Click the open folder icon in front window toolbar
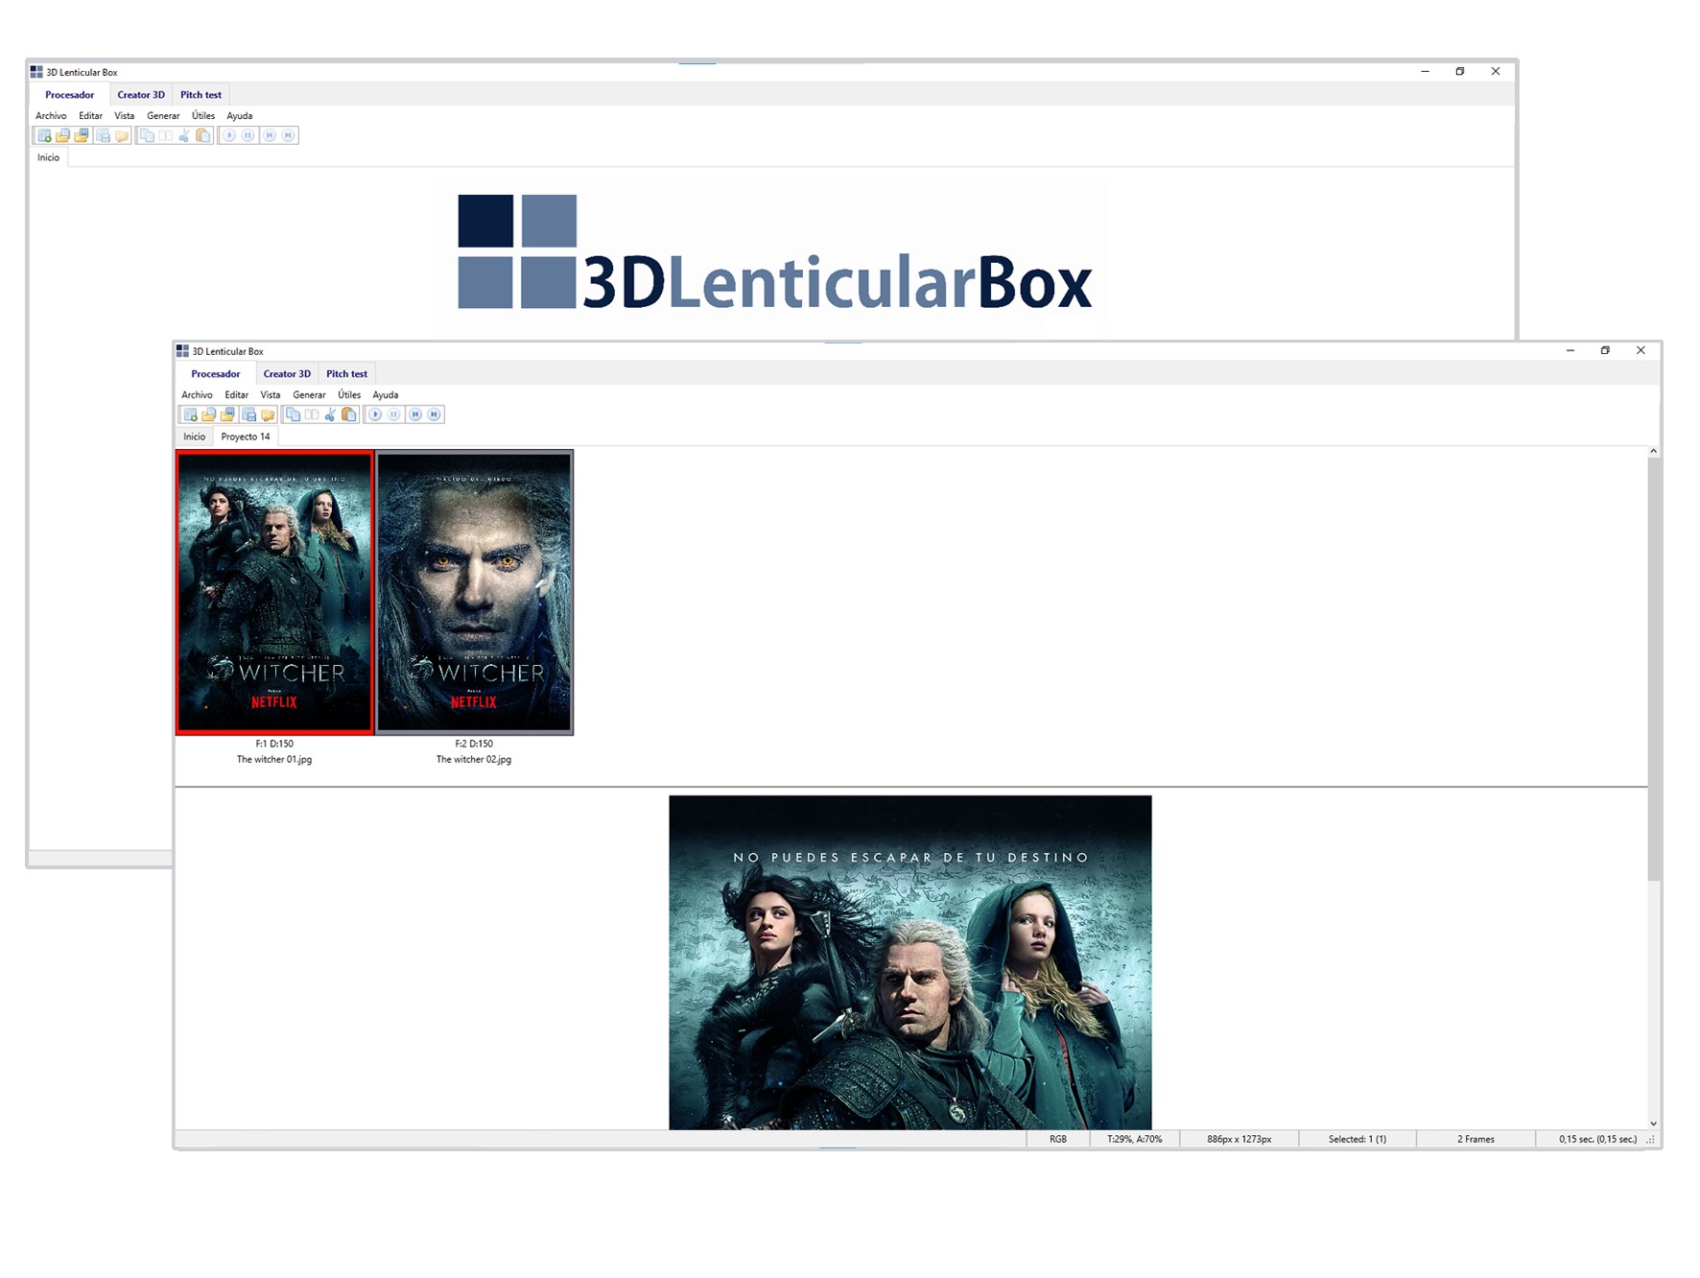This screenshot has height=1278, width=1700. (208, 414)
